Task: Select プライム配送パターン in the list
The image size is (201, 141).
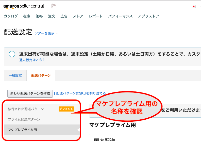Action: (x=42, y=119)
